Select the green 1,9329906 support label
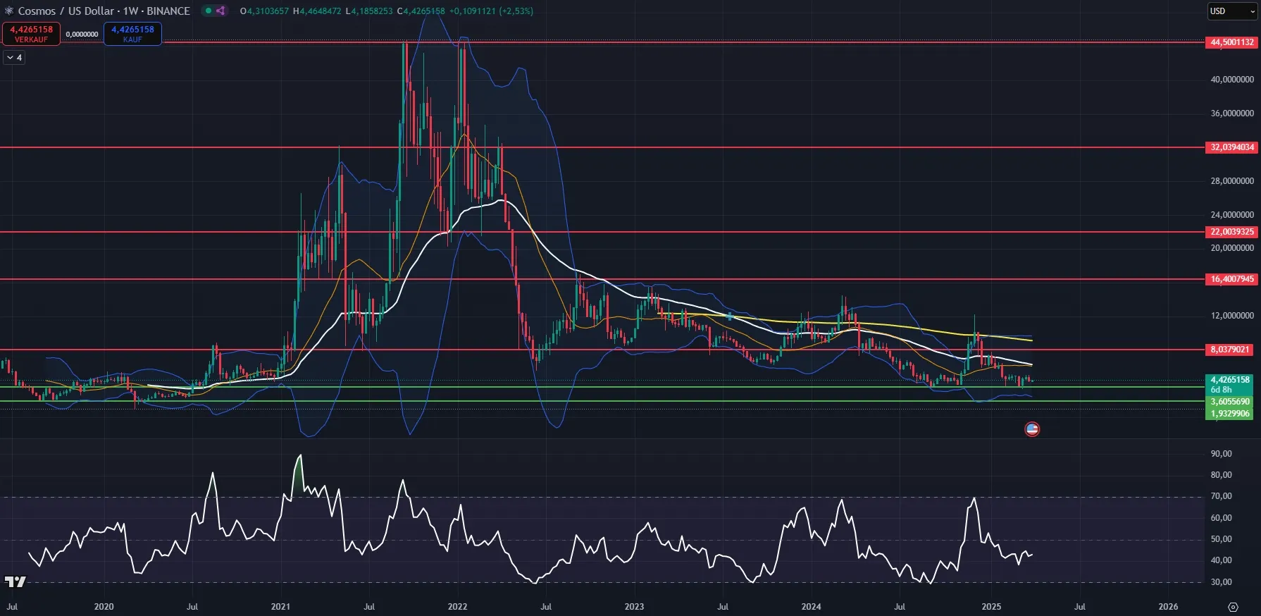This screenshot has width=1261, height=616. click(x=1230, y=414)
